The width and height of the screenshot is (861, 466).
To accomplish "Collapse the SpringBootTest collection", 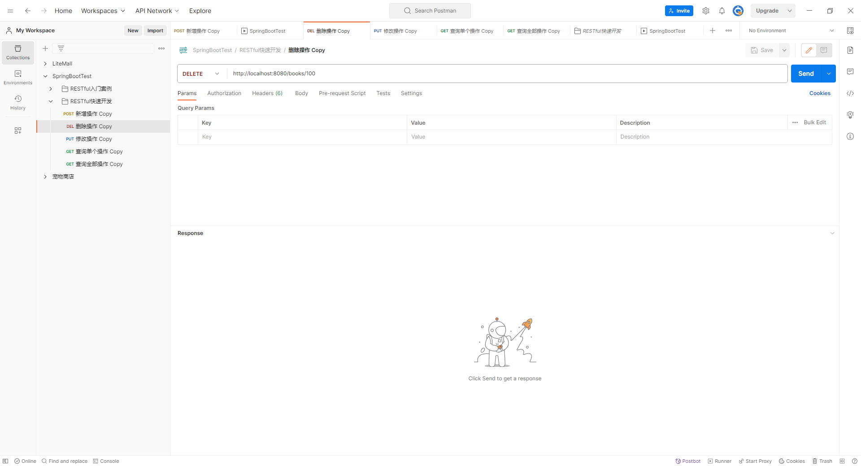I will (x=45, y=76).
